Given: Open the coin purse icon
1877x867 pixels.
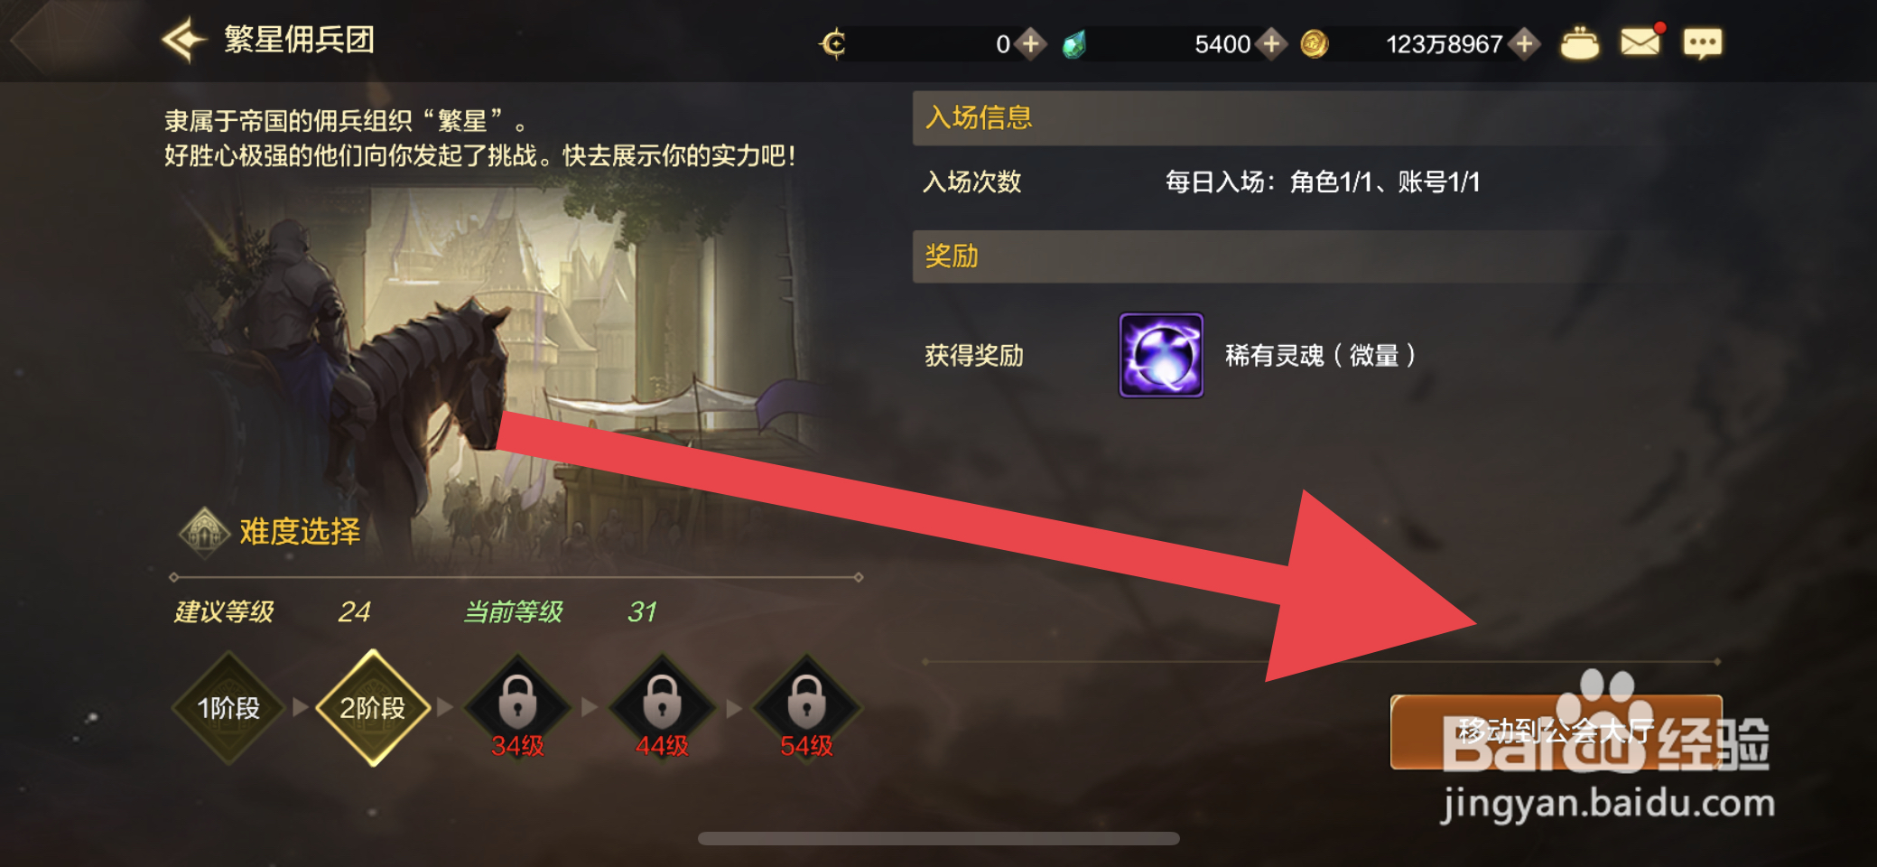Looking at the screenshot, I should pyautogui.click(x=1579, y=43).
